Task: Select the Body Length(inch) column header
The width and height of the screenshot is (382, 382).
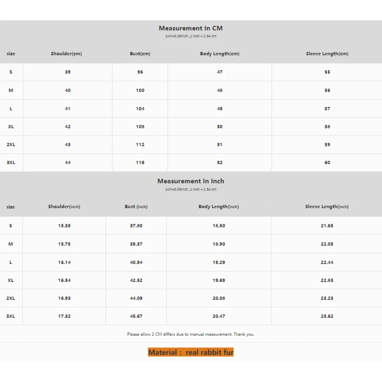Action: (219, 207)
